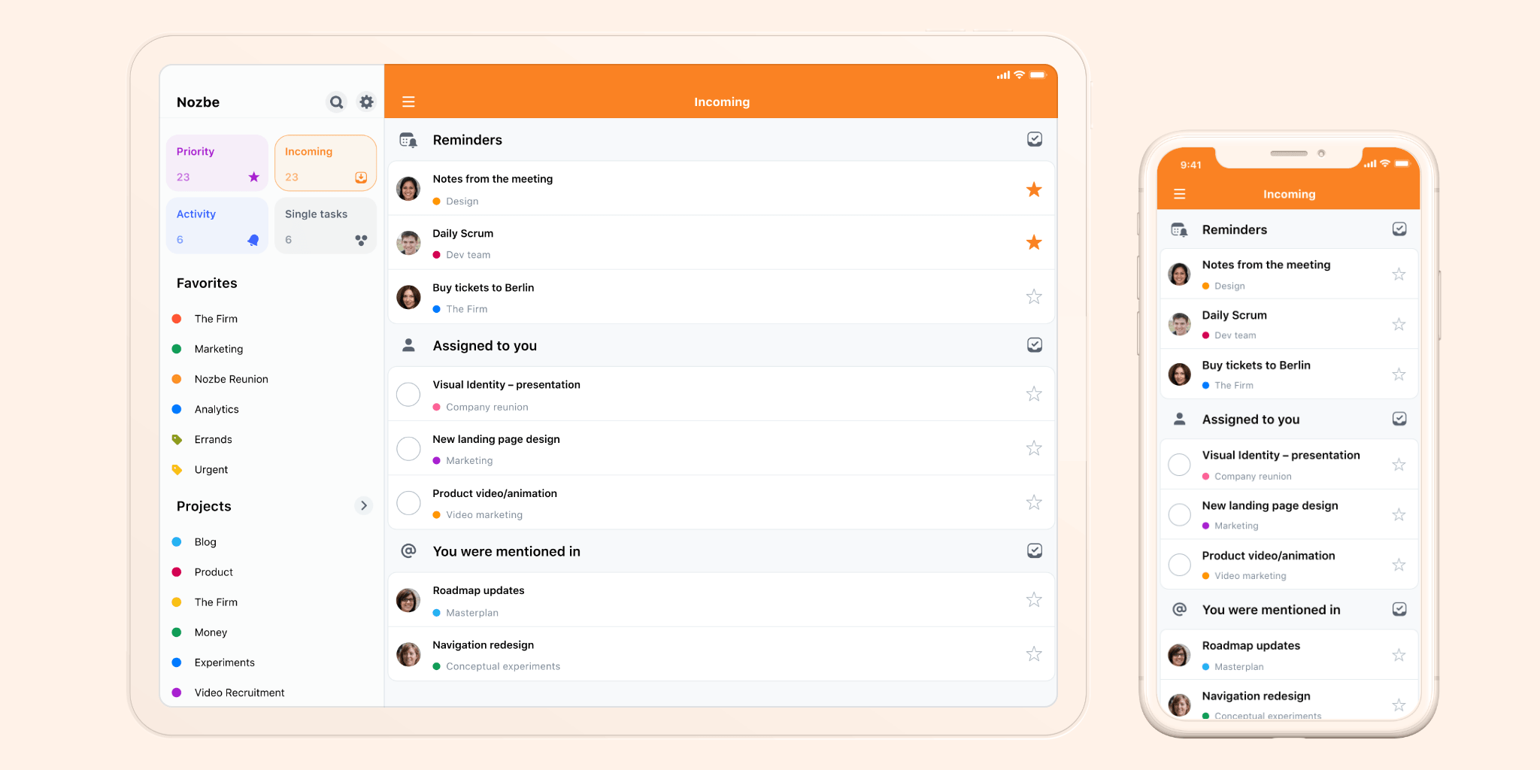The height and width of the screenshot is (770, 1540).
Task: Open Analytics favorite project
Action: click(216, 409)
